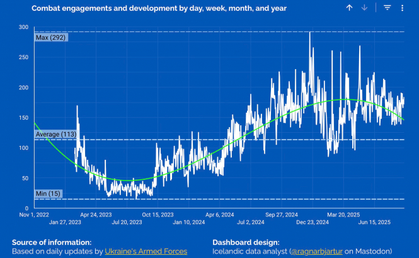Open the Ukraine's Armed Forces link
419x258 pixels.
coord(146,251)
